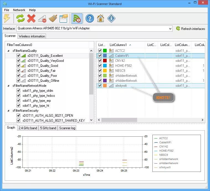The width and height of the screenshot is (210, 191).
Task: Collapse the sFilterNameSecurity tree node
Action: tap(8, 111)
